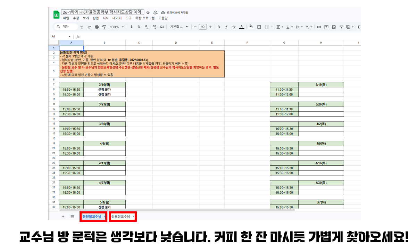Click the undo arrow in the toolbar
Screen dimensions: 417x247
[x=82, y=27]
